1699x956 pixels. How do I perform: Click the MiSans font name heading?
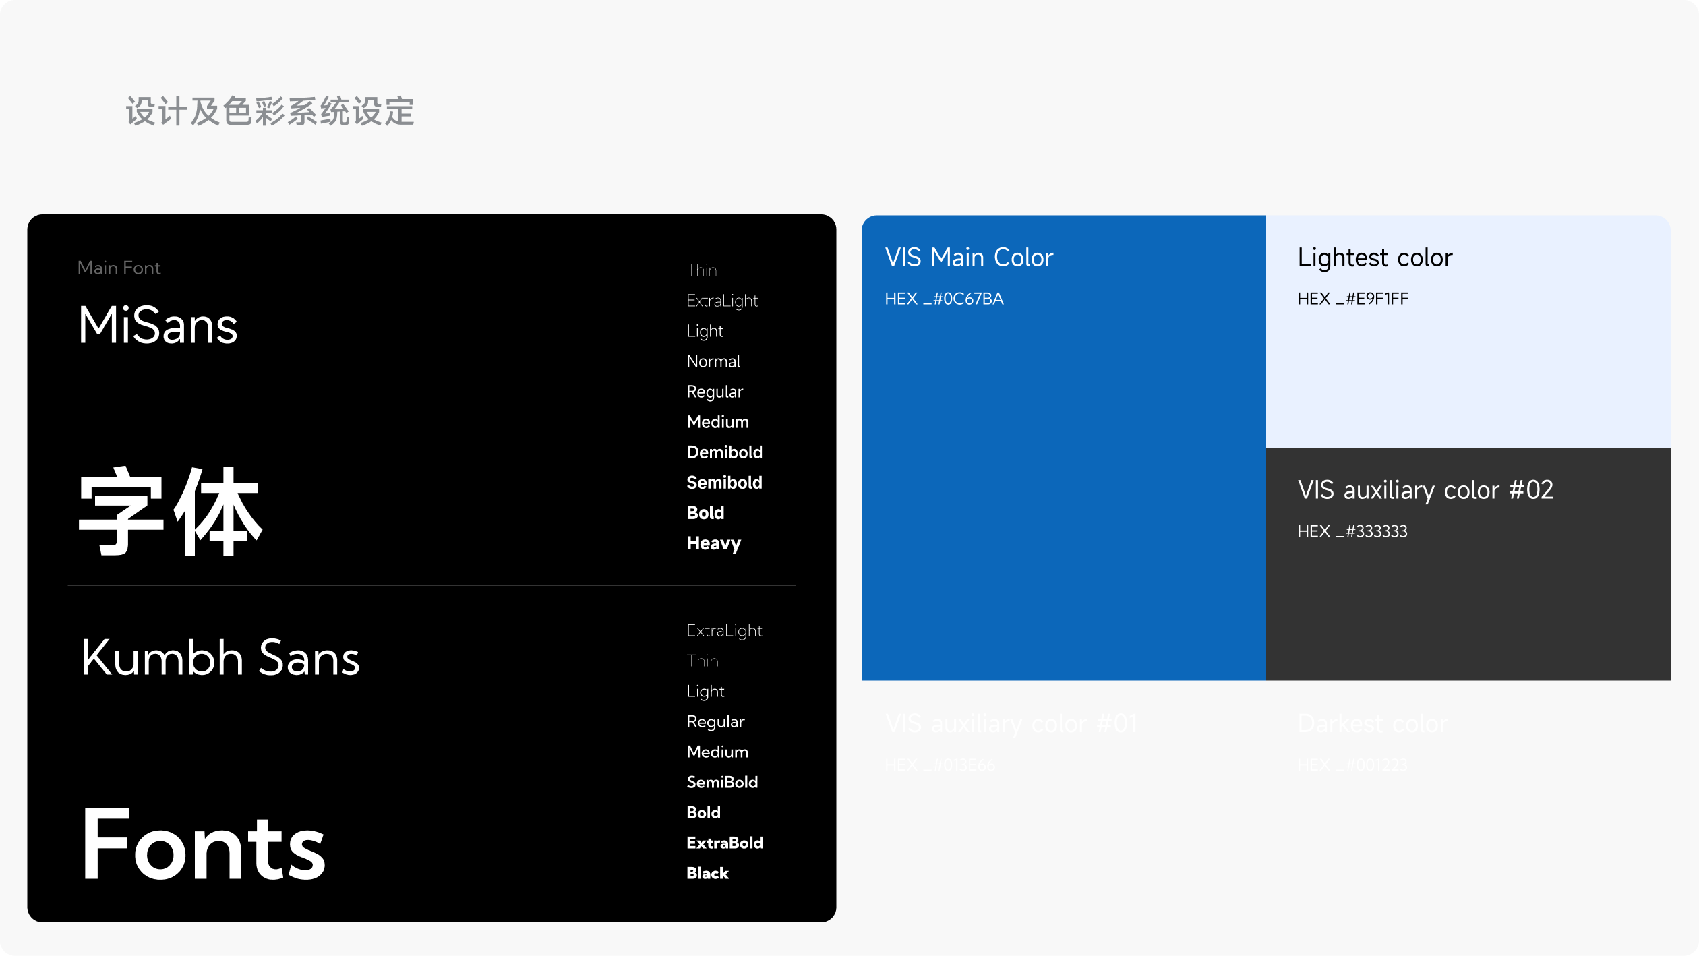click(x=158, y=326)
